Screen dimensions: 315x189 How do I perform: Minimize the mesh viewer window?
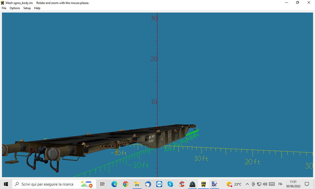click(x=286, y=3)
